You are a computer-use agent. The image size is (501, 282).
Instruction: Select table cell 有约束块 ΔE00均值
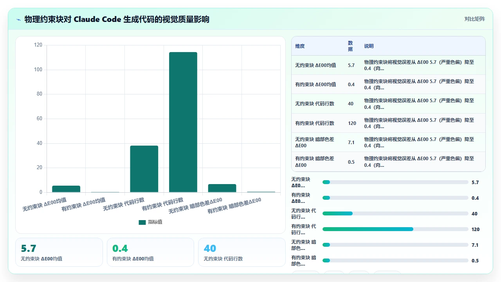[x=315, y=84]
